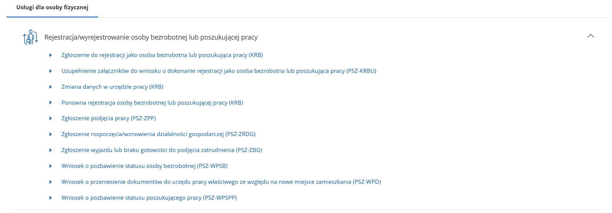Open Ponowna rejestracja osoby bezrobotnej (KRB) link

(x=152, y=103)
